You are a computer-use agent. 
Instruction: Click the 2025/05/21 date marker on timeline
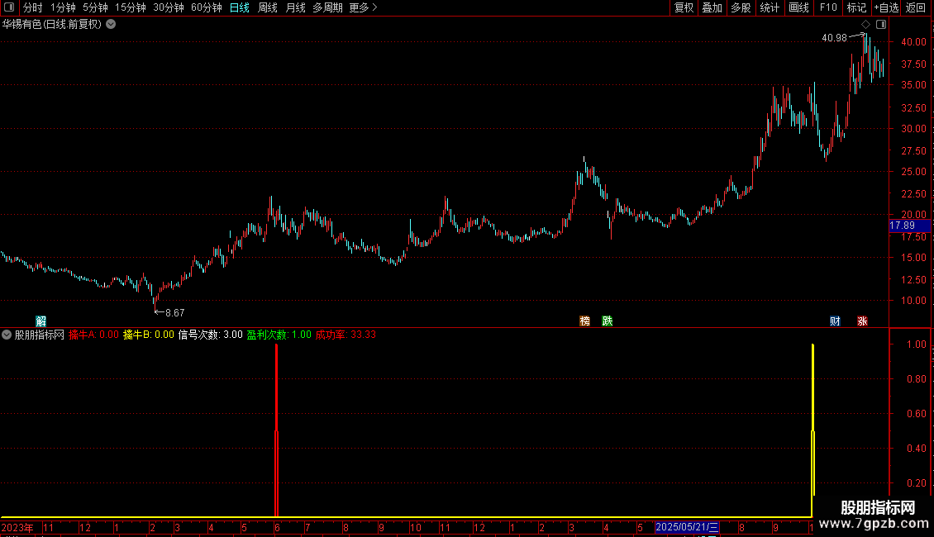coord(687,527)
